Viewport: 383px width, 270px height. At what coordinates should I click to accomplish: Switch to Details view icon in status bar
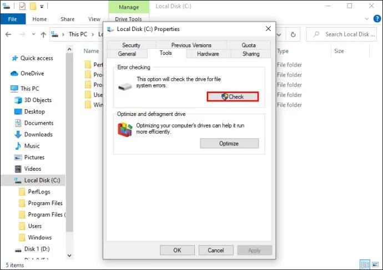pos(365,264)
